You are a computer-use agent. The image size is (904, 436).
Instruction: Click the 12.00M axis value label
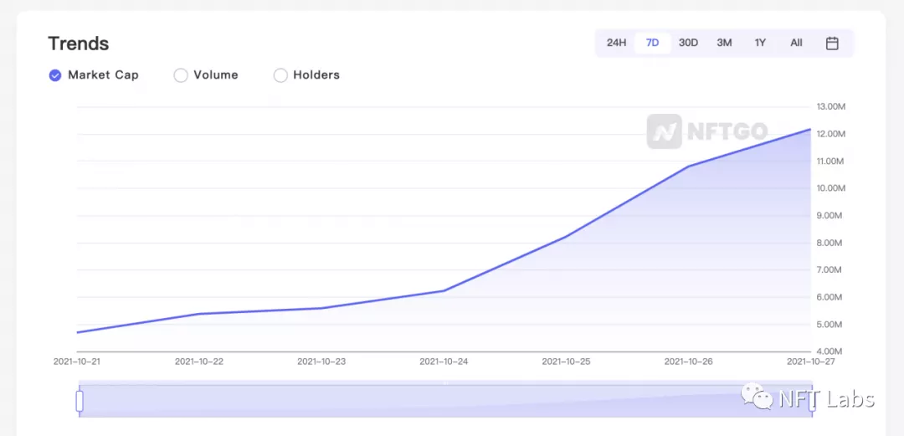point(831,134)
